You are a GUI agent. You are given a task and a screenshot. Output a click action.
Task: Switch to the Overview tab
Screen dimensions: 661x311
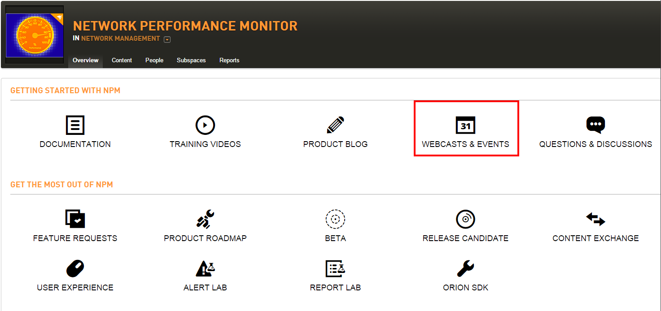pos(85,60)
